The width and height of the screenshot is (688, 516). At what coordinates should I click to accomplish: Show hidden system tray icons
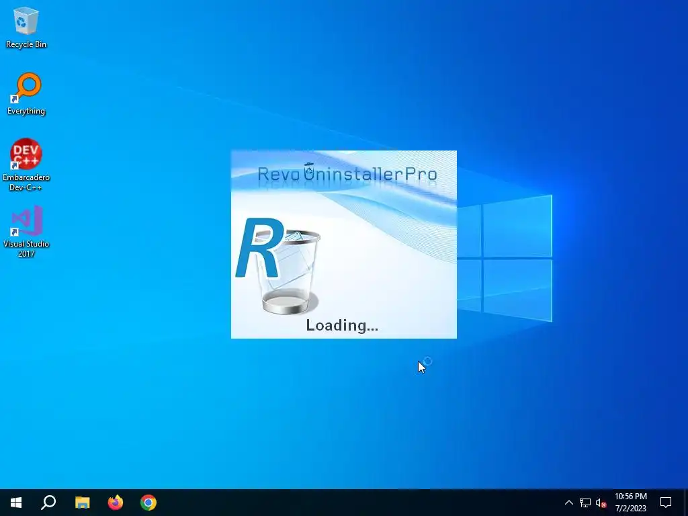coord(568,503)
